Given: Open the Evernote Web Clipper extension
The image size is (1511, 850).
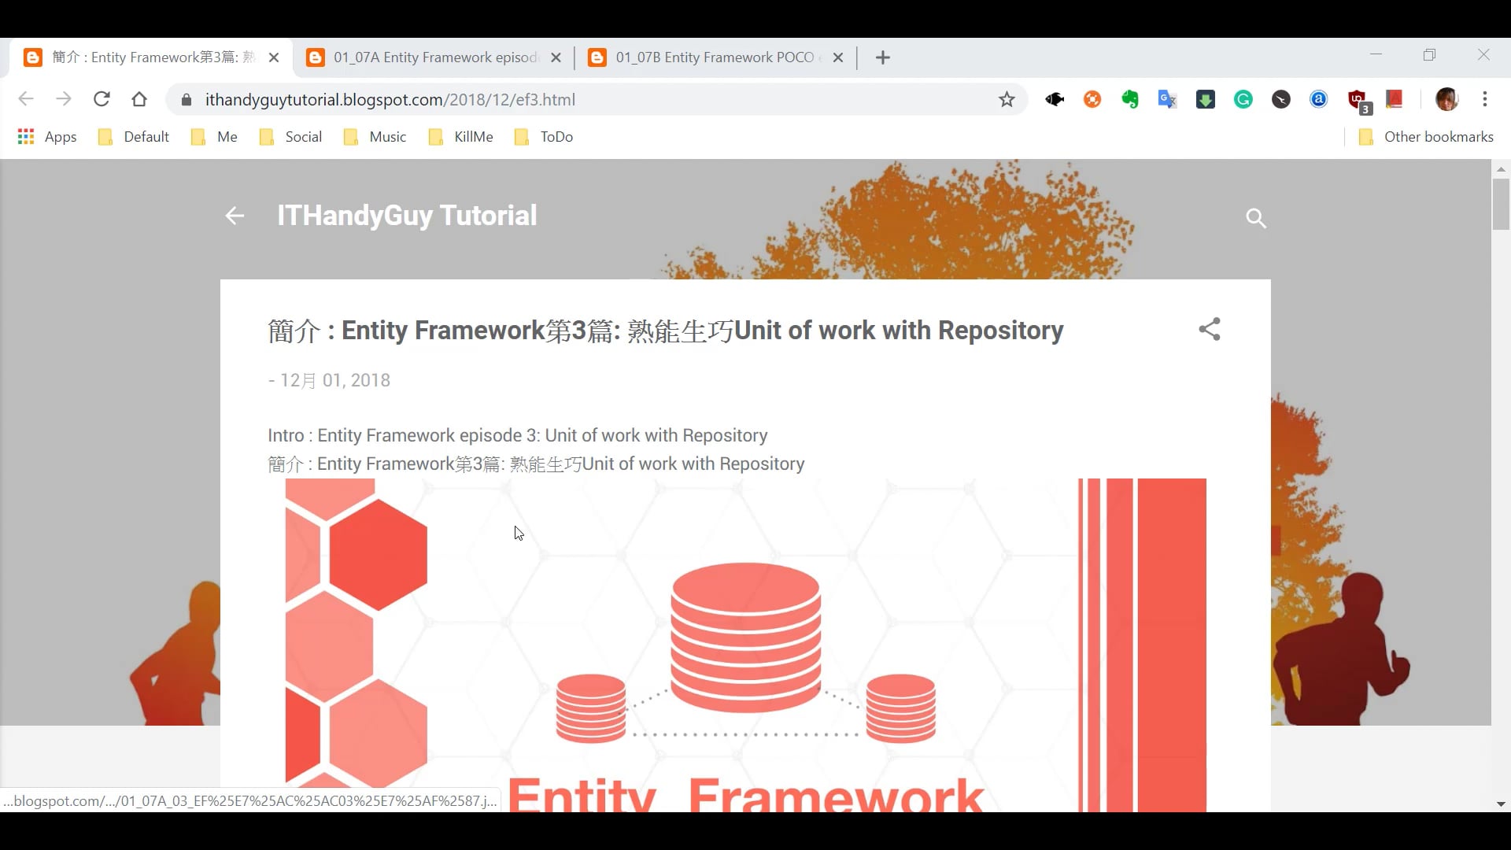Looking at the screenshot, I should click(1130, 99).
